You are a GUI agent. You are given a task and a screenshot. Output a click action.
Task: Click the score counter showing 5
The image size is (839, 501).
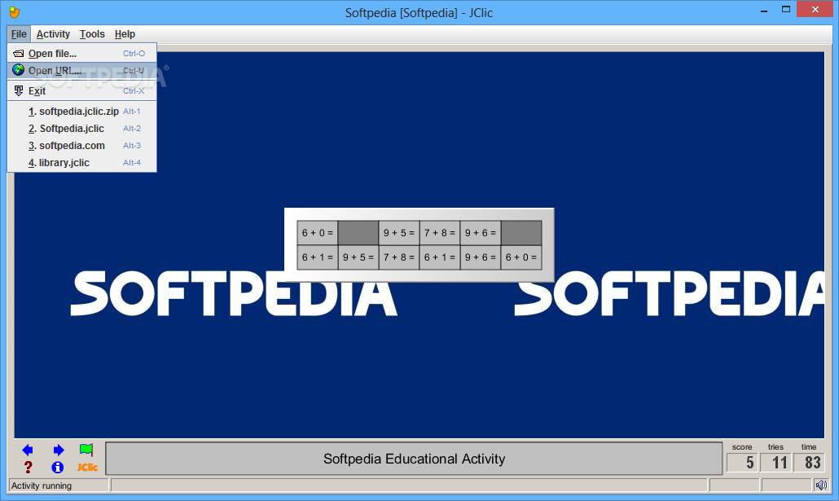742,463
